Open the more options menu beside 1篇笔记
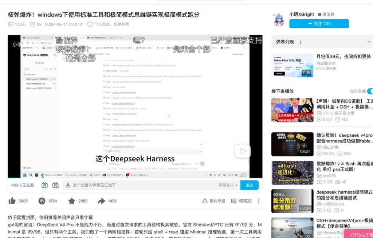The height and width of the screenshot is (238, 373). click(x=259, y=201)
